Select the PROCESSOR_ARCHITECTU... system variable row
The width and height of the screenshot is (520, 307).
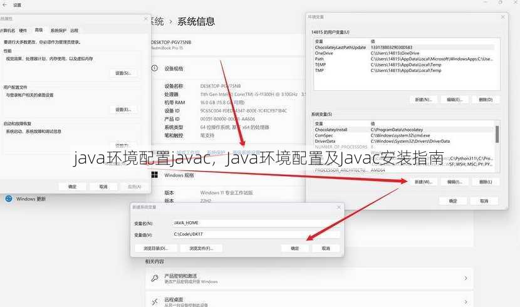pos(404,170)
